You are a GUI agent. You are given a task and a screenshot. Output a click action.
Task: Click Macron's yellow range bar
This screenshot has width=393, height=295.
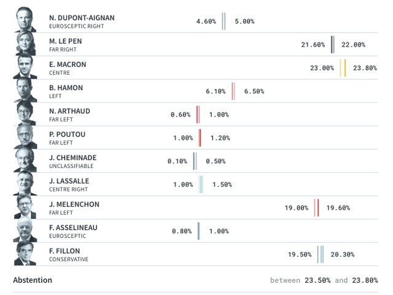(343, 68)
